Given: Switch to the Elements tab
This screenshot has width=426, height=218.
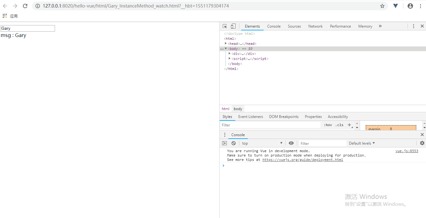Looking at the screenshot, I should [x=252, y=26].
